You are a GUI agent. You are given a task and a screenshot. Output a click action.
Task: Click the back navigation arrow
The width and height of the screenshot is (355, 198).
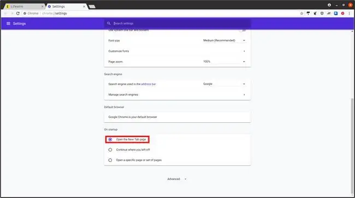pyautogui.click(x=5, y=13)
